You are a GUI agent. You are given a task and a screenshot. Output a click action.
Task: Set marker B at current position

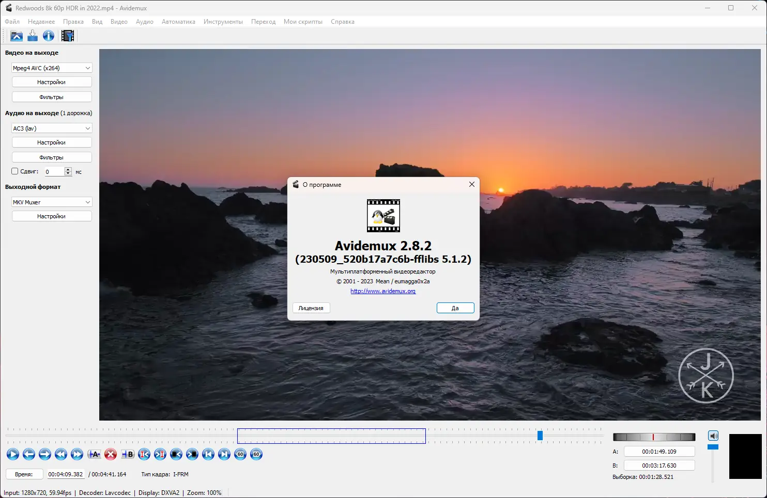pyautogui.click(x=127, y=454)
